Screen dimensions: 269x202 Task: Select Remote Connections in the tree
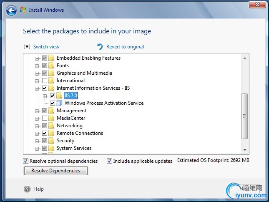tap(80, 133)
